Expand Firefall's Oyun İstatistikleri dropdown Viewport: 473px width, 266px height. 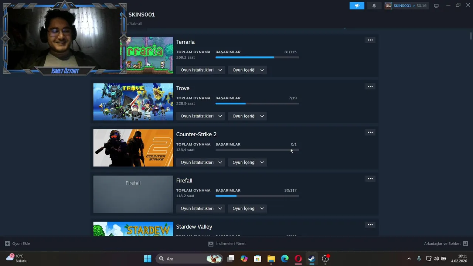(x=201, y=208)
